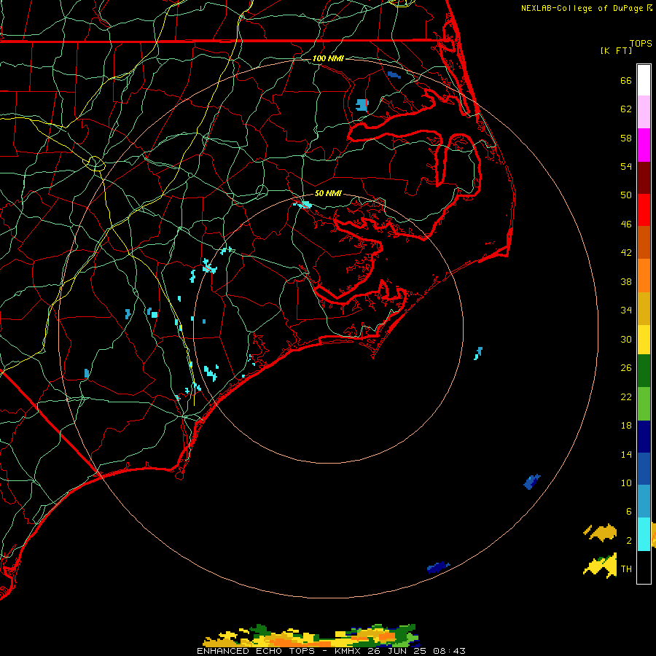Click the legend value "14"

626,454
